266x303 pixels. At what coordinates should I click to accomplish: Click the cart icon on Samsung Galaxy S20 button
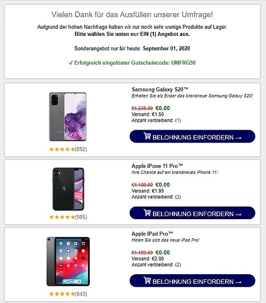click(147, 136)
